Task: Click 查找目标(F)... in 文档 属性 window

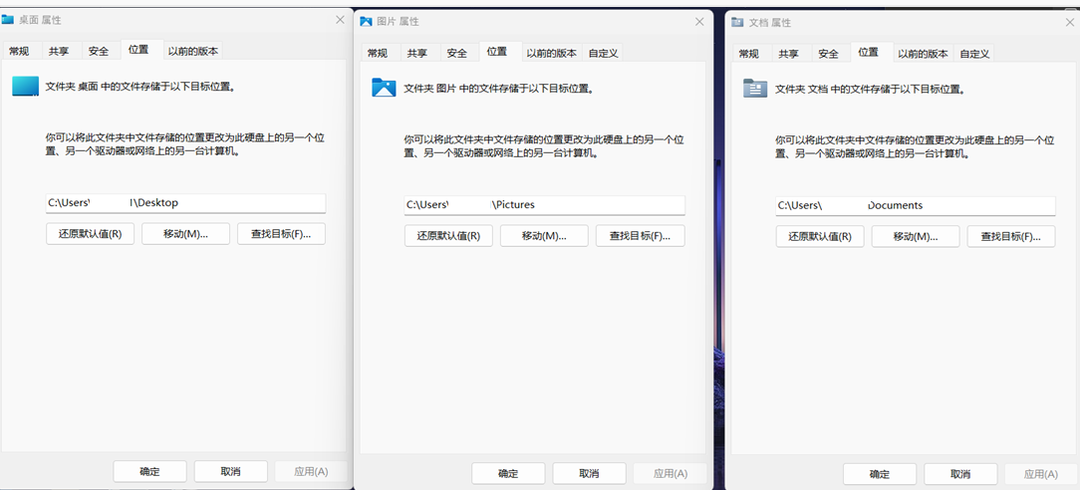Action: click(1011, 237)
